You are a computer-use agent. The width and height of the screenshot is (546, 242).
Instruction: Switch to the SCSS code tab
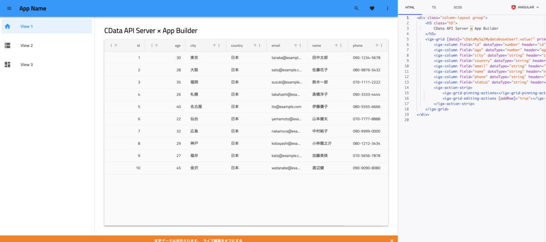pyautogui.click(x=458, y=7)
